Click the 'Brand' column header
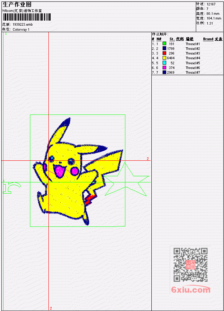Image resolution: width=224 pixels, height=311 pixels. [x=208, y=39]
